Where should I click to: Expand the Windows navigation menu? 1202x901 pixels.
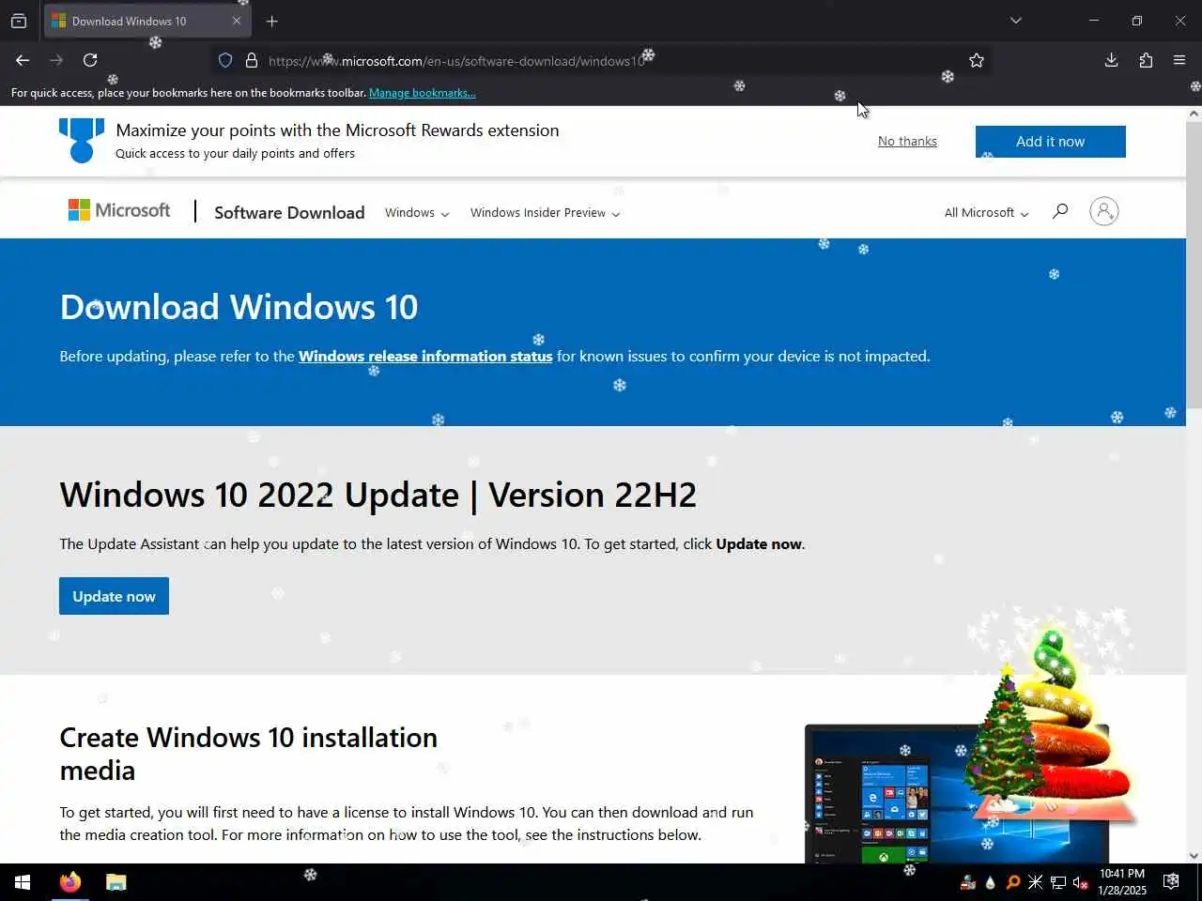(x=417, y=213)
